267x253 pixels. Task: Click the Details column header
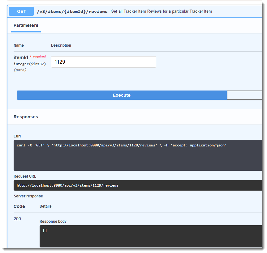tap(45, 206)
